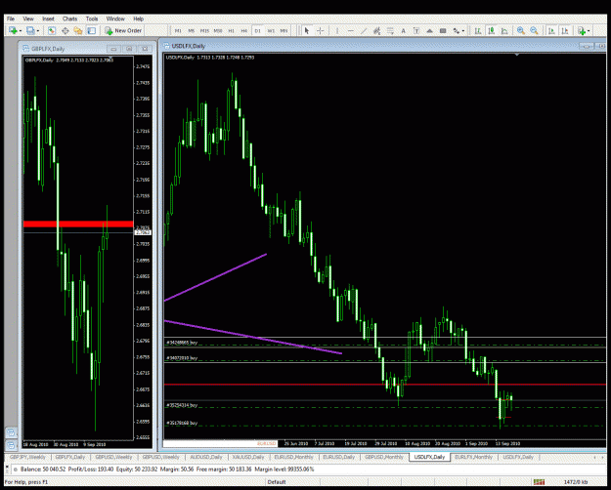
Task: Switch to Bar Chart display
Action: pyautogui.click(x=478, y=30)
